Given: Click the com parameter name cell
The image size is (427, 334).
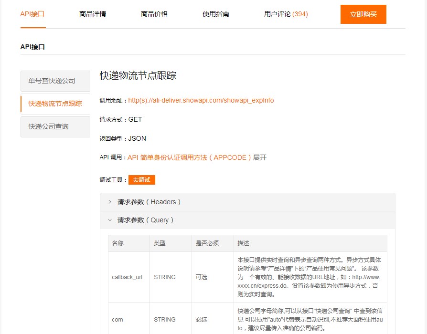Looking at the screenshot, I should pos(117,319).
